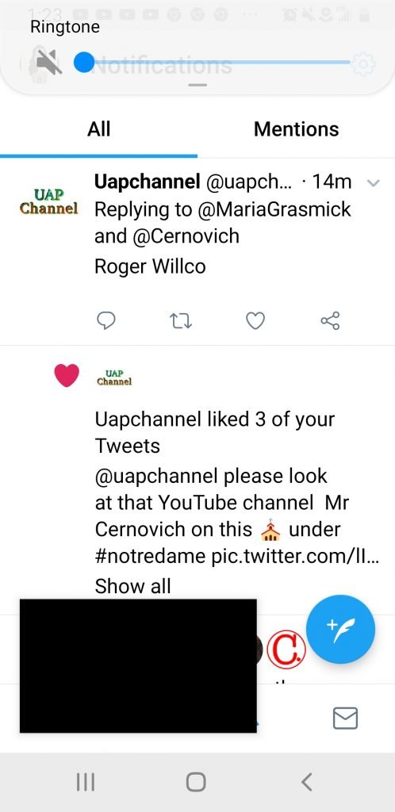Expand volume panel using the drag handle
The image size is (395, 812).
pos(197,85)
